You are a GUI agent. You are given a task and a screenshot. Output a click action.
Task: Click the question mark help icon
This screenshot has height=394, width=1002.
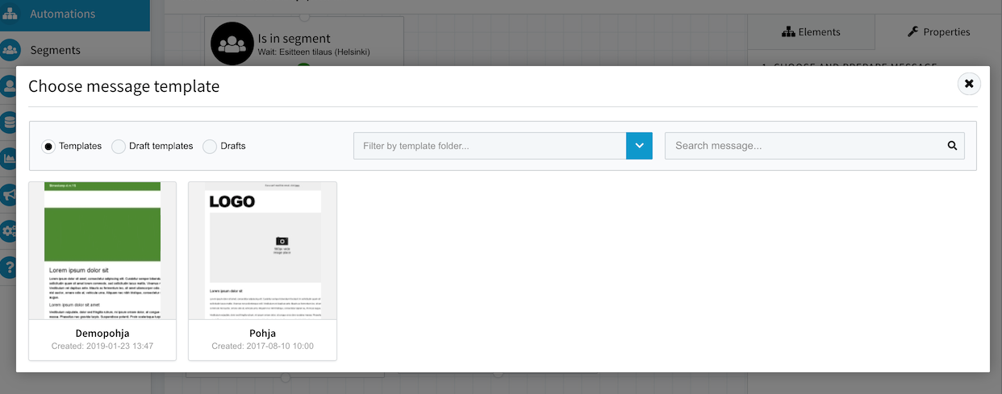[9, 267]
